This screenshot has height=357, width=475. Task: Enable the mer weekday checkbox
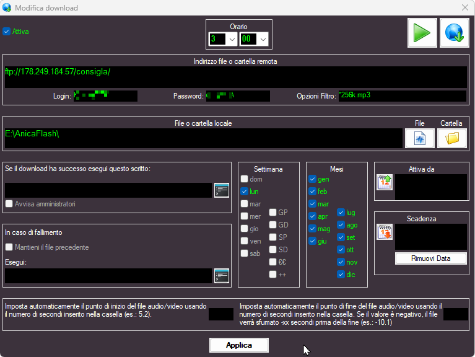pyautogui.click(x=244, y=216)
